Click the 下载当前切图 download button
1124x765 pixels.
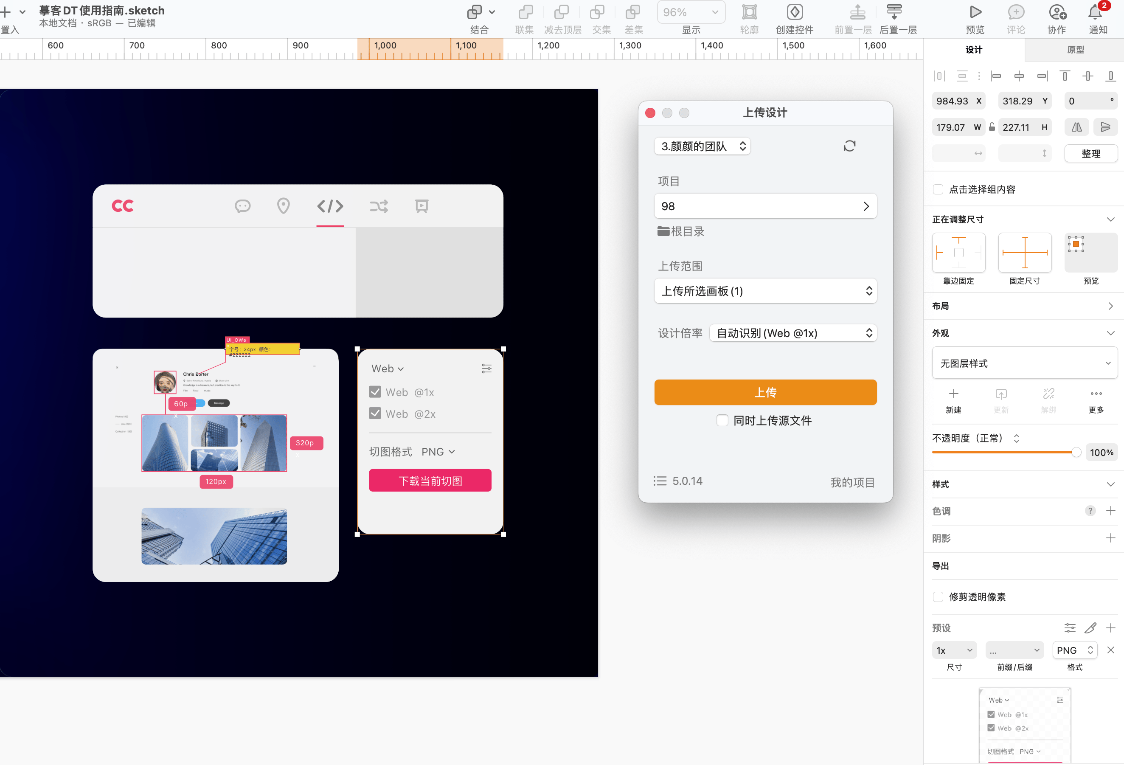point(430,480)
